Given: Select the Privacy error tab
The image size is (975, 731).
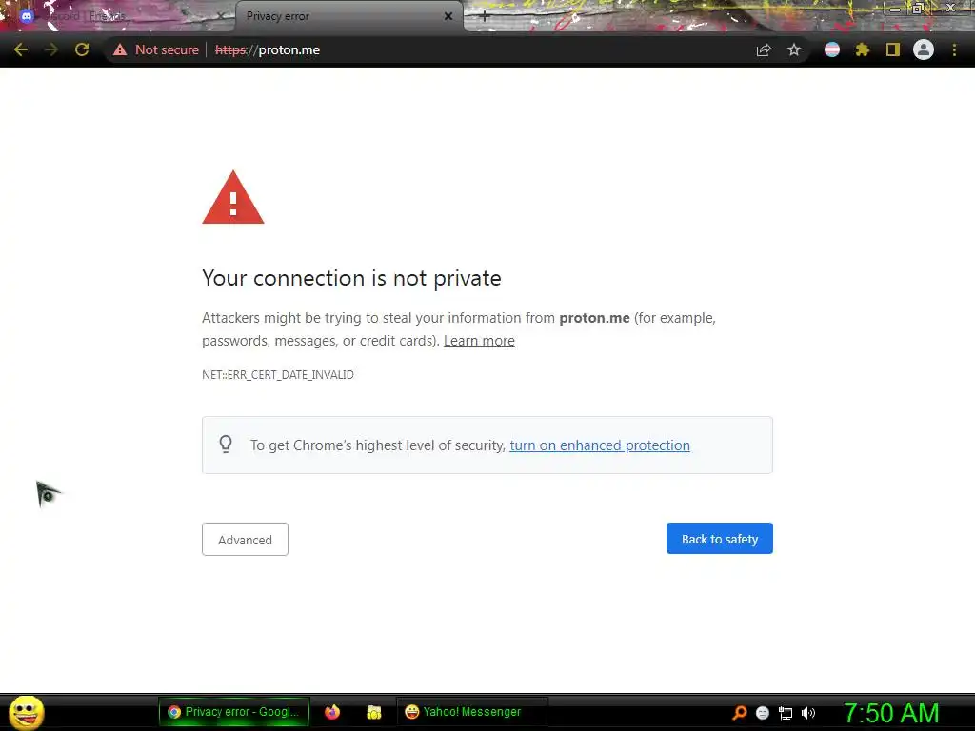Looking at the screenshot, I should [x=348, y=16].
